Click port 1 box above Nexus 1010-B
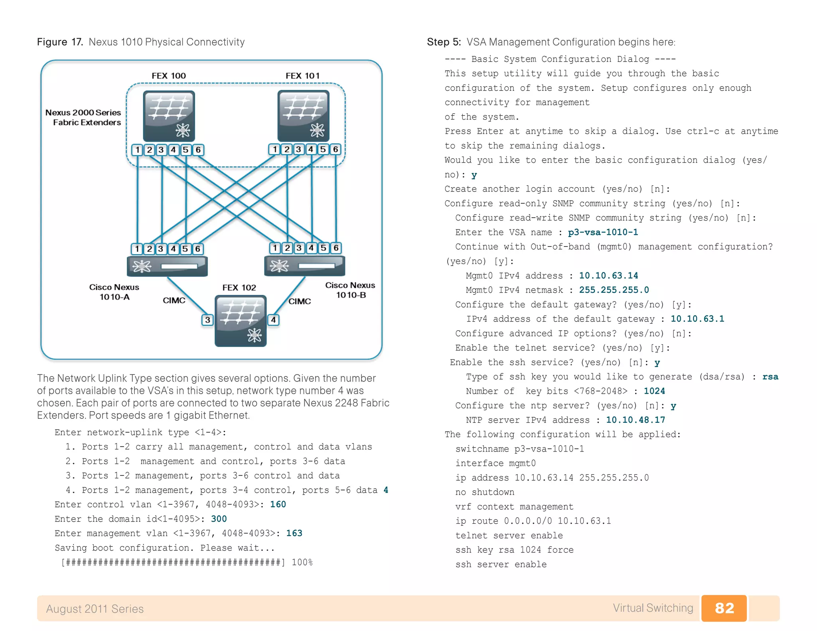 pyautogui.click(x=274, y=248)
